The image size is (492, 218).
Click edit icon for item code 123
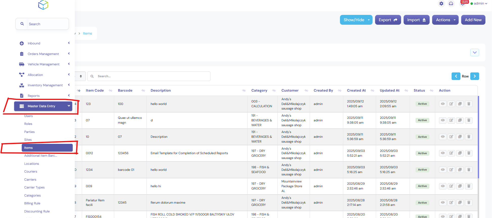451,104
